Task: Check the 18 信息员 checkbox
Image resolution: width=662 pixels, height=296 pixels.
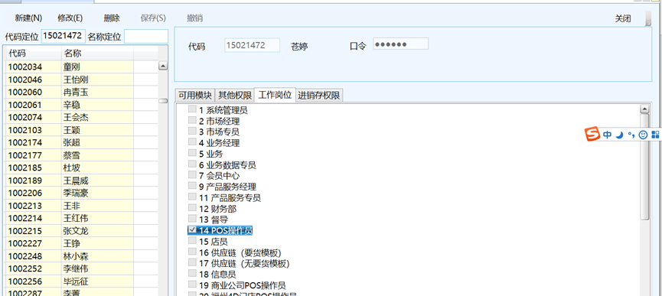Action: point(192,274)
